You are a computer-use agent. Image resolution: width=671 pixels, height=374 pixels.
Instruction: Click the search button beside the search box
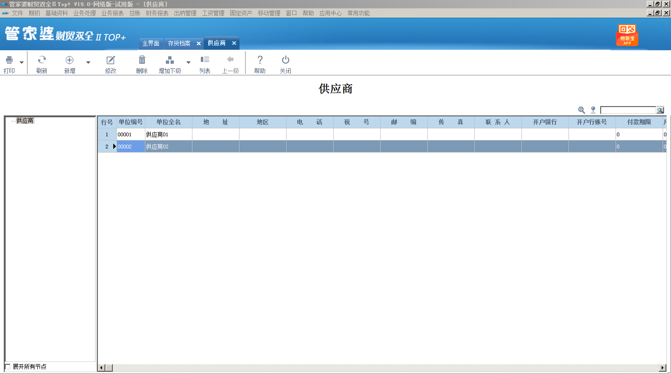pos(660,110)
